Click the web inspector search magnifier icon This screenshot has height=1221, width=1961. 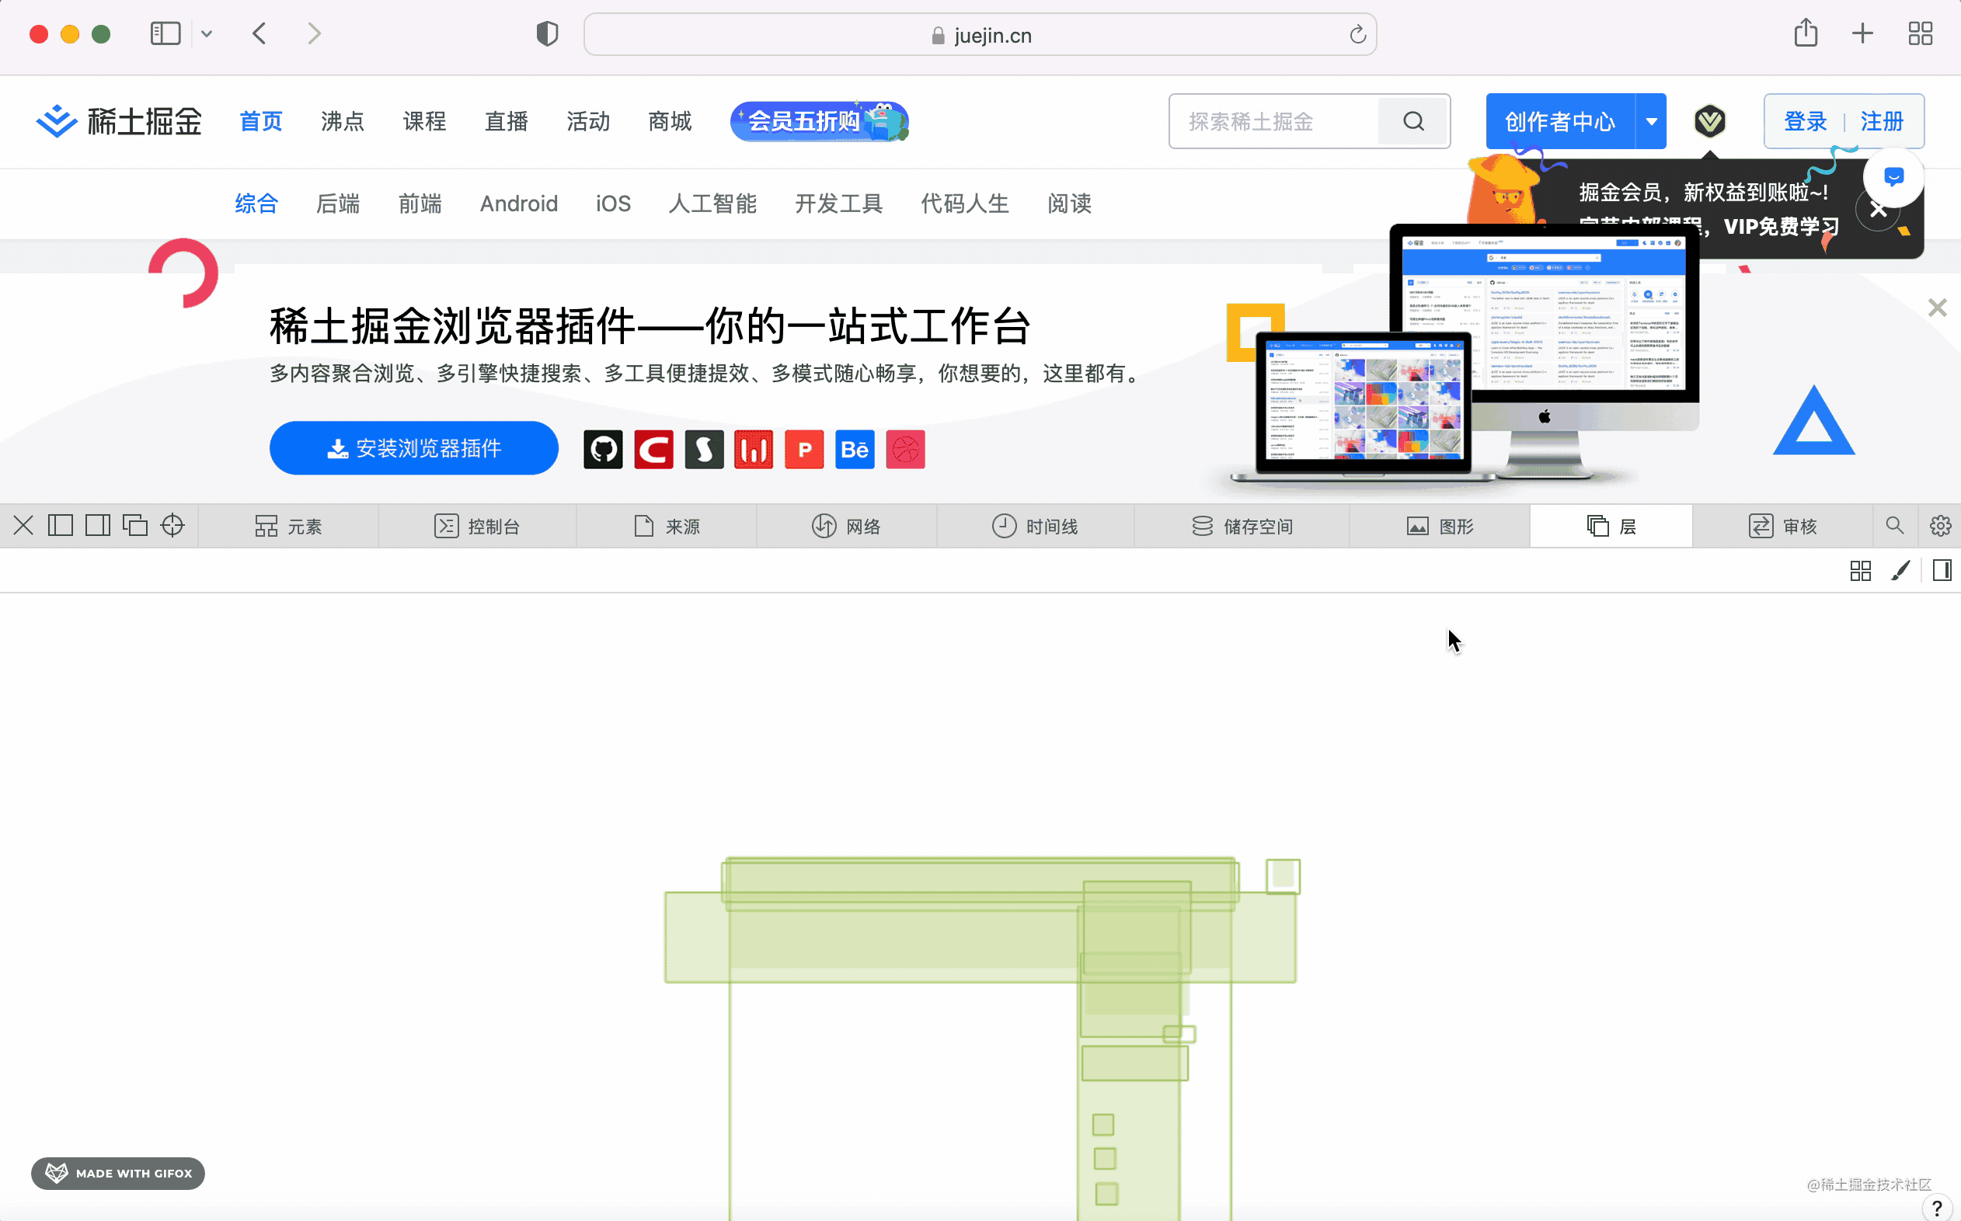point(1894,526)
